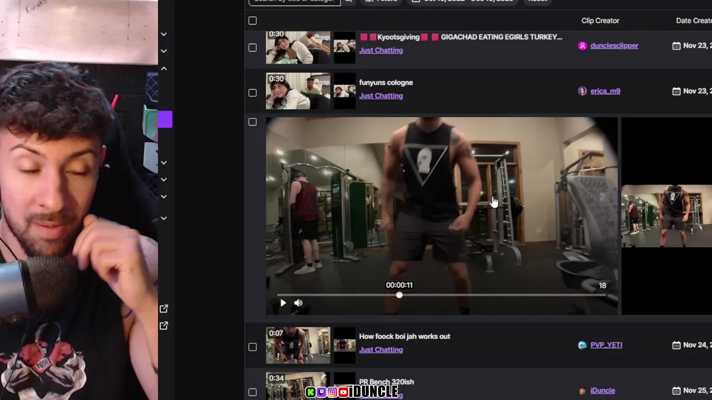Open iDuncle creator link

click(x=602, y=391)
